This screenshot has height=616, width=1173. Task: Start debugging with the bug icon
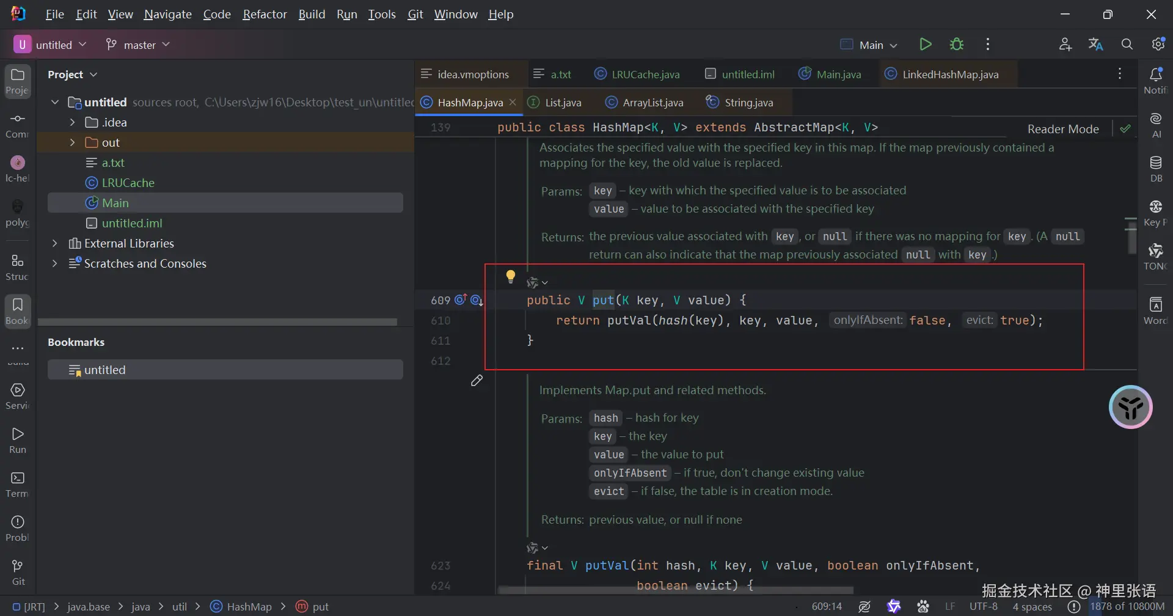pos(957,45)
